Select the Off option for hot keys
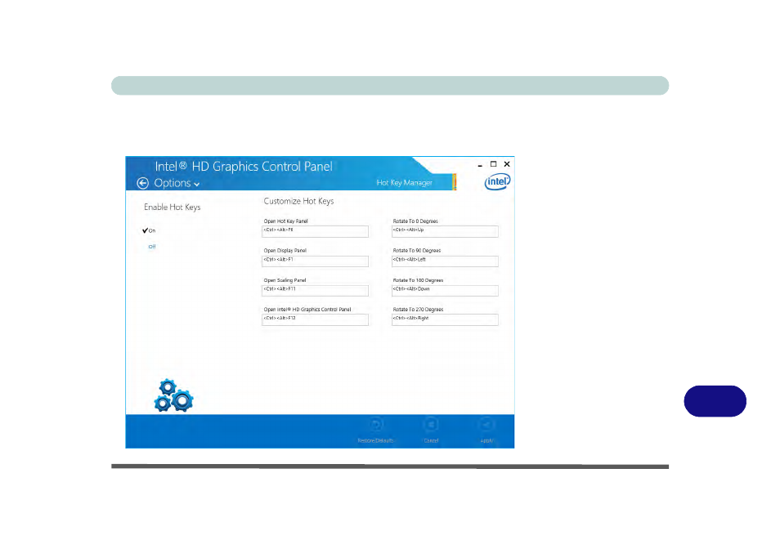 point(152,247)
